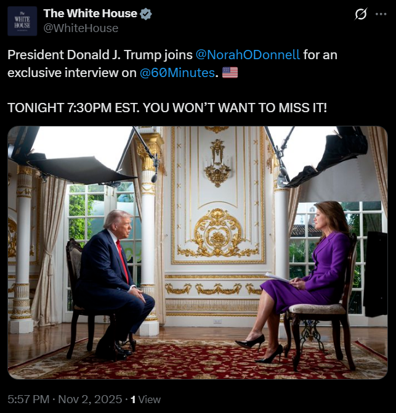
Task: Click the Nov 2, 2025 date
Action: point(90,399)
